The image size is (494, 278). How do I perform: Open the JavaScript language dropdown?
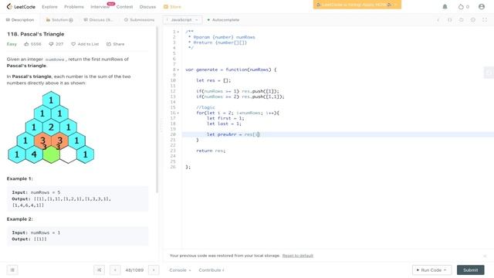coord(182,20)
